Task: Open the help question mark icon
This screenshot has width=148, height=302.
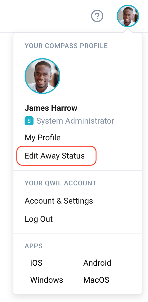Action: (x=97, y=16)
